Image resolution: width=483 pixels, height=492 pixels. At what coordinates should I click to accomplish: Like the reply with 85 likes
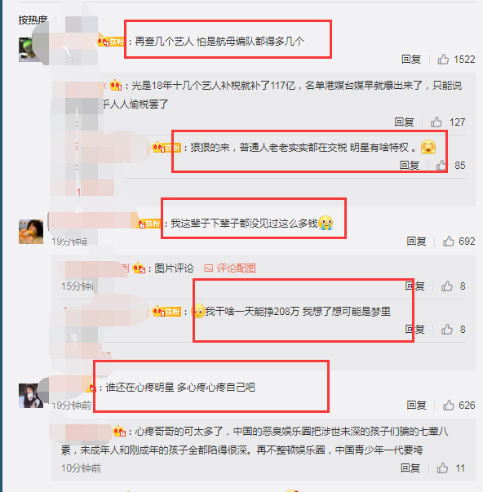[x=441, y=165]
